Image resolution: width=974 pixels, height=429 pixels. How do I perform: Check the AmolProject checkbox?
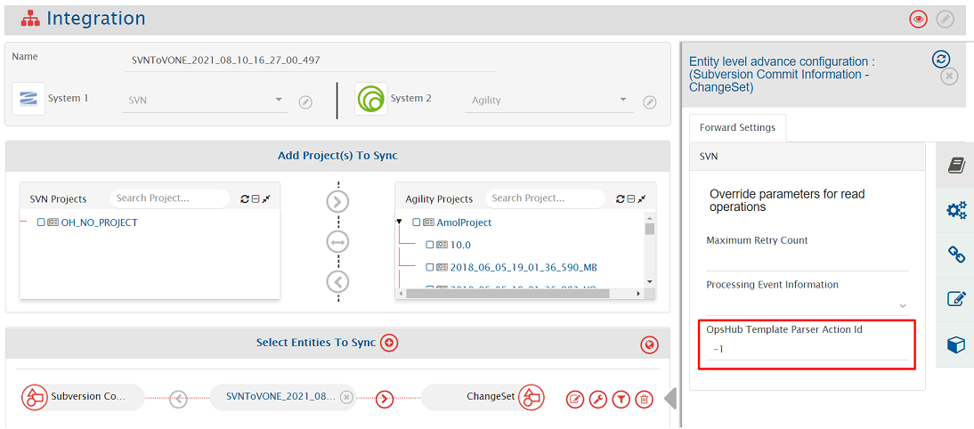[417, 223]
